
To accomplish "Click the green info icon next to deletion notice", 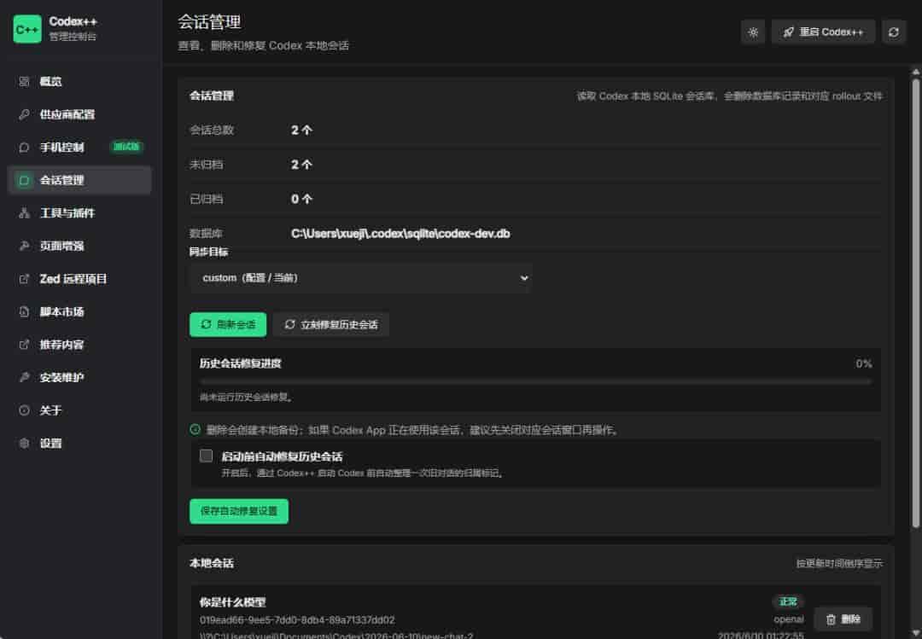I will pyautogui.click(x=195, y=430).
